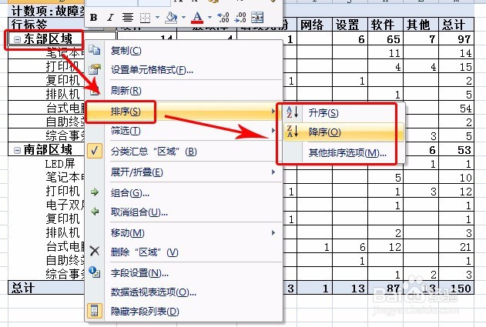Click the green ungroup arrow icon

coord(95,212)
